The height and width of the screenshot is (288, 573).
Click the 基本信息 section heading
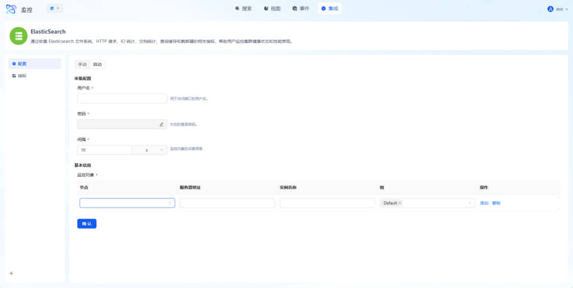coord(83,166)
